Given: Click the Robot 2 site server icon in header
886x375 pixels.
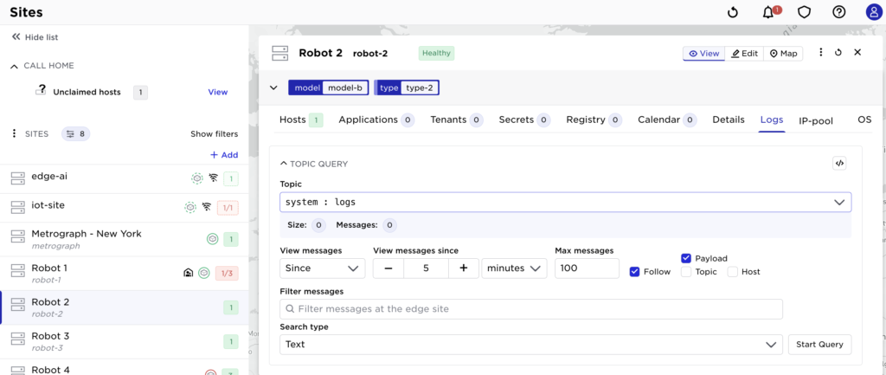Looking at the screenshot, I should coord(279,54).
